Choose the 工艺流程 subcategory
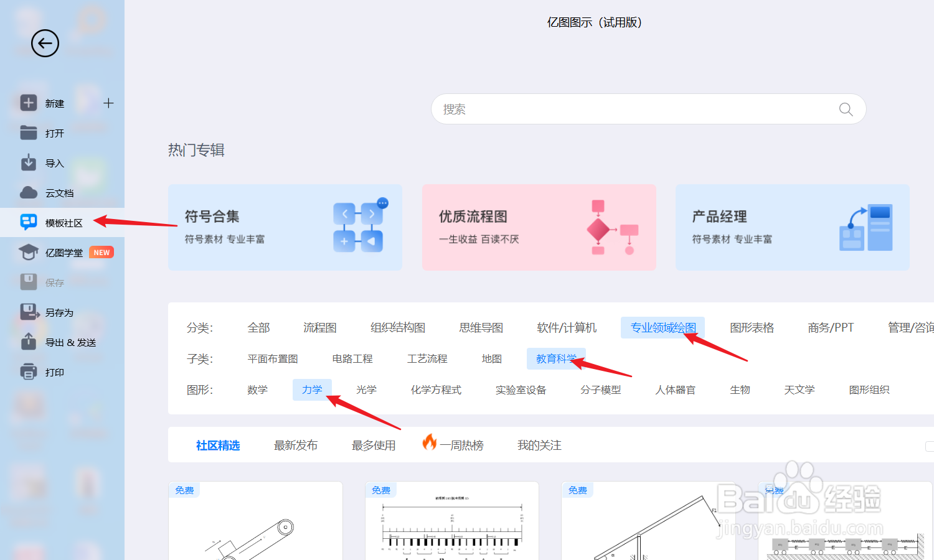Image resolution: width=934 pixels, height=560 pixels. tap(427, 359)
